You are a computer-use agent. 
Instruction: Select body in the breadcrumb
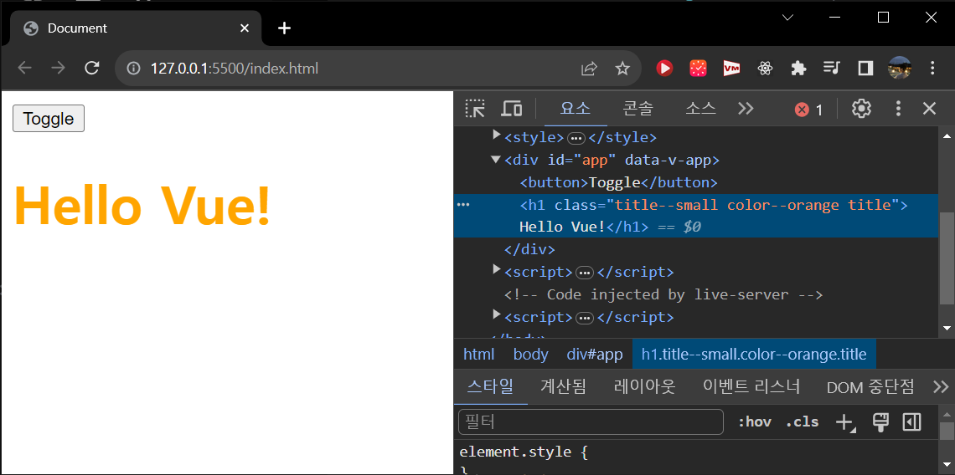pos(530,355)
